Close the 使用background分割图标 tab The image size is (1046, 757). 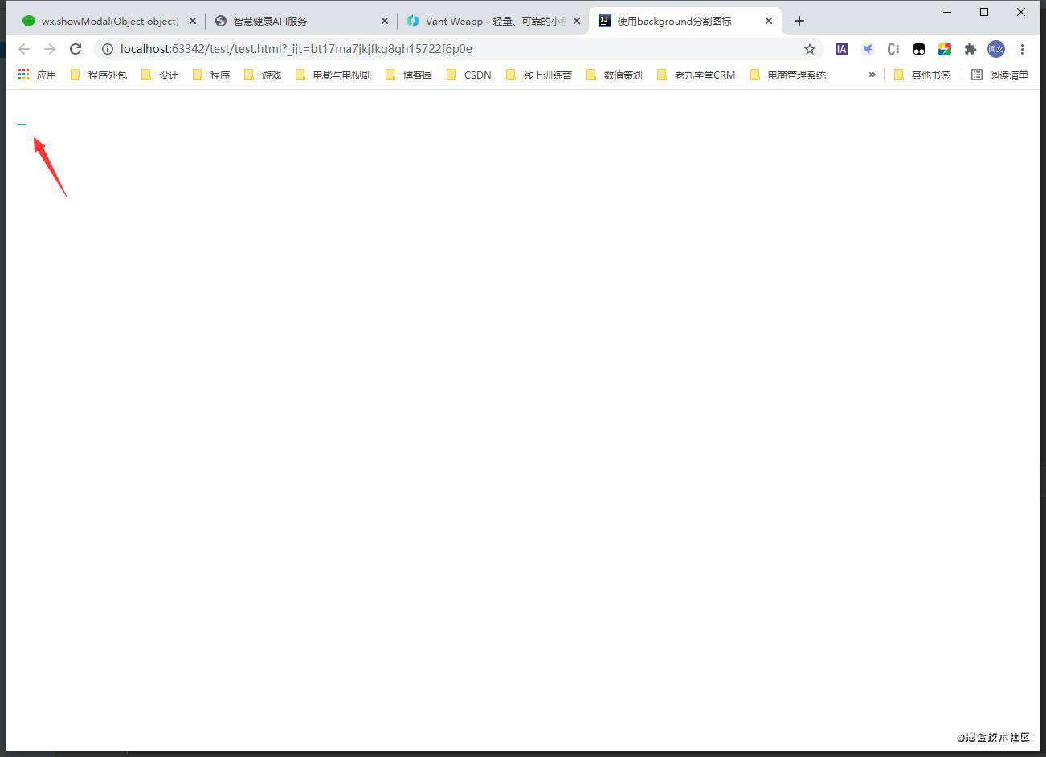769,21
